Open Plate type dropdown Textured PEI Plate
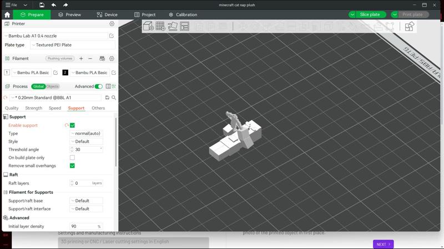This screenshot has width=444, height=249. [x=73, y=45]
